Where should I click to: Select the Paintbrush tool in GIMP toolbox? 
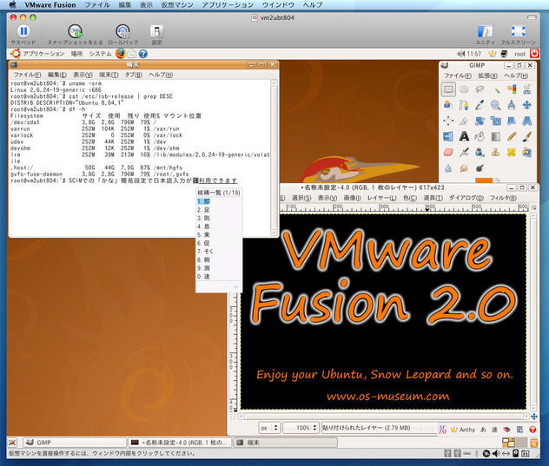click(527, 136)
